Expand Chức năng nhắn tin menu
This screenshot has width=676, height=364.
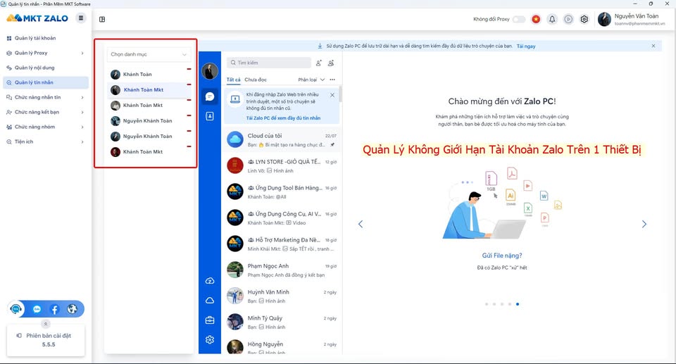(45, 97)
